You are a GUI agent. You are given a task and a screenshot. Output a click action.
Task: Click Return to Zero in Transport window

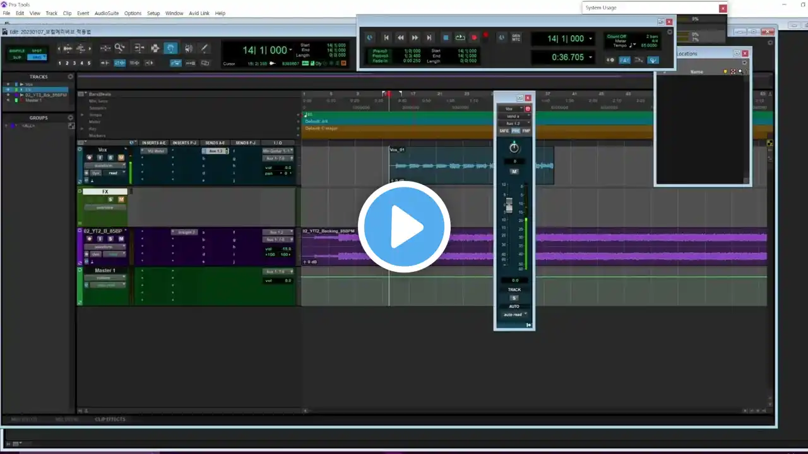tap(386, 38)
